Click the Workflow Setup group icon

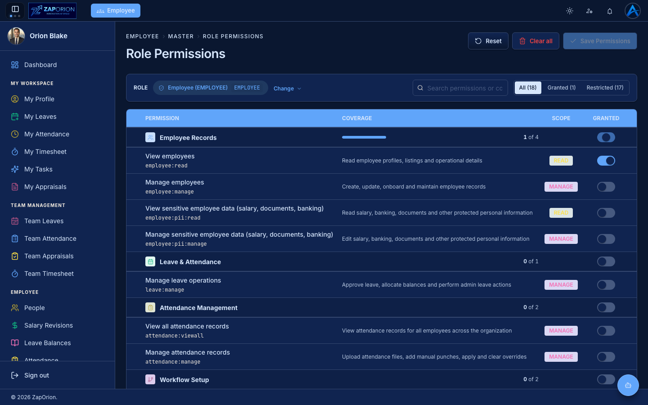point(150,379)
